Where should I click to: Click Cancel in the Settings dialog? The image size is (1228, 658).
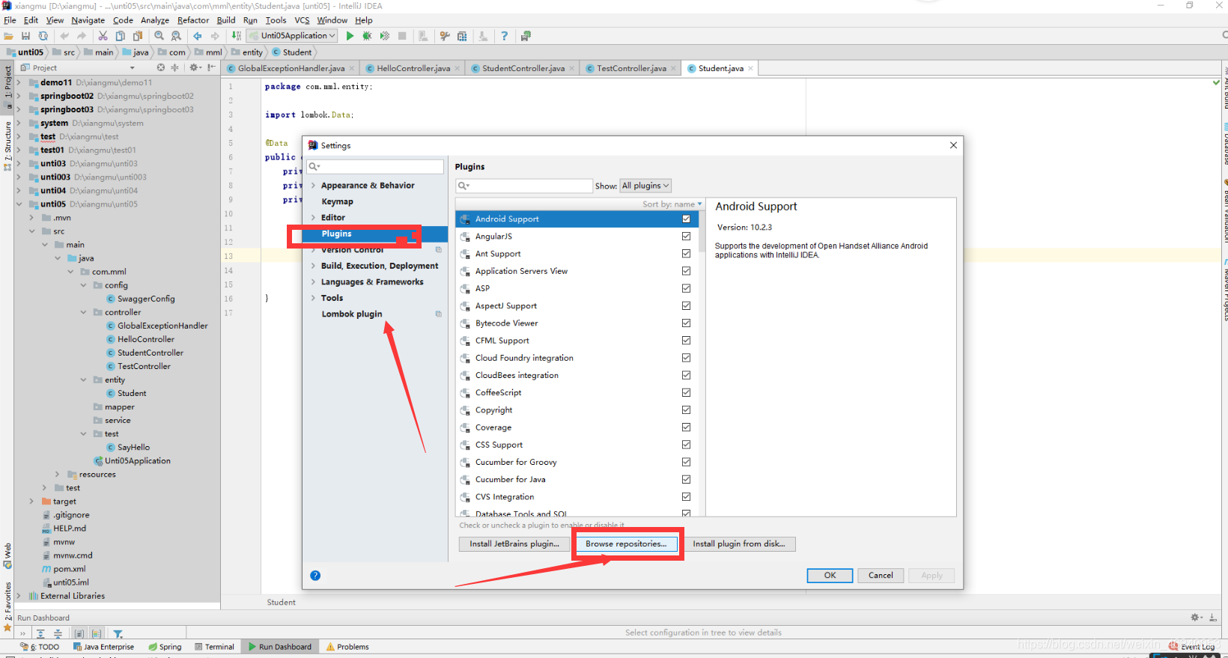(881, 576)
